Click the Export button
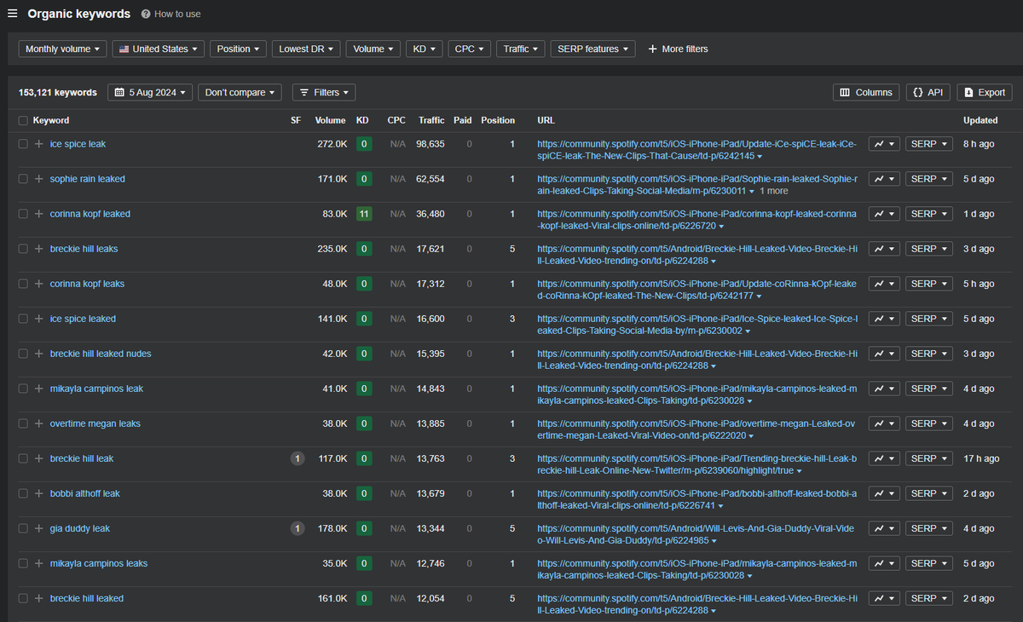 coord(984,92)
